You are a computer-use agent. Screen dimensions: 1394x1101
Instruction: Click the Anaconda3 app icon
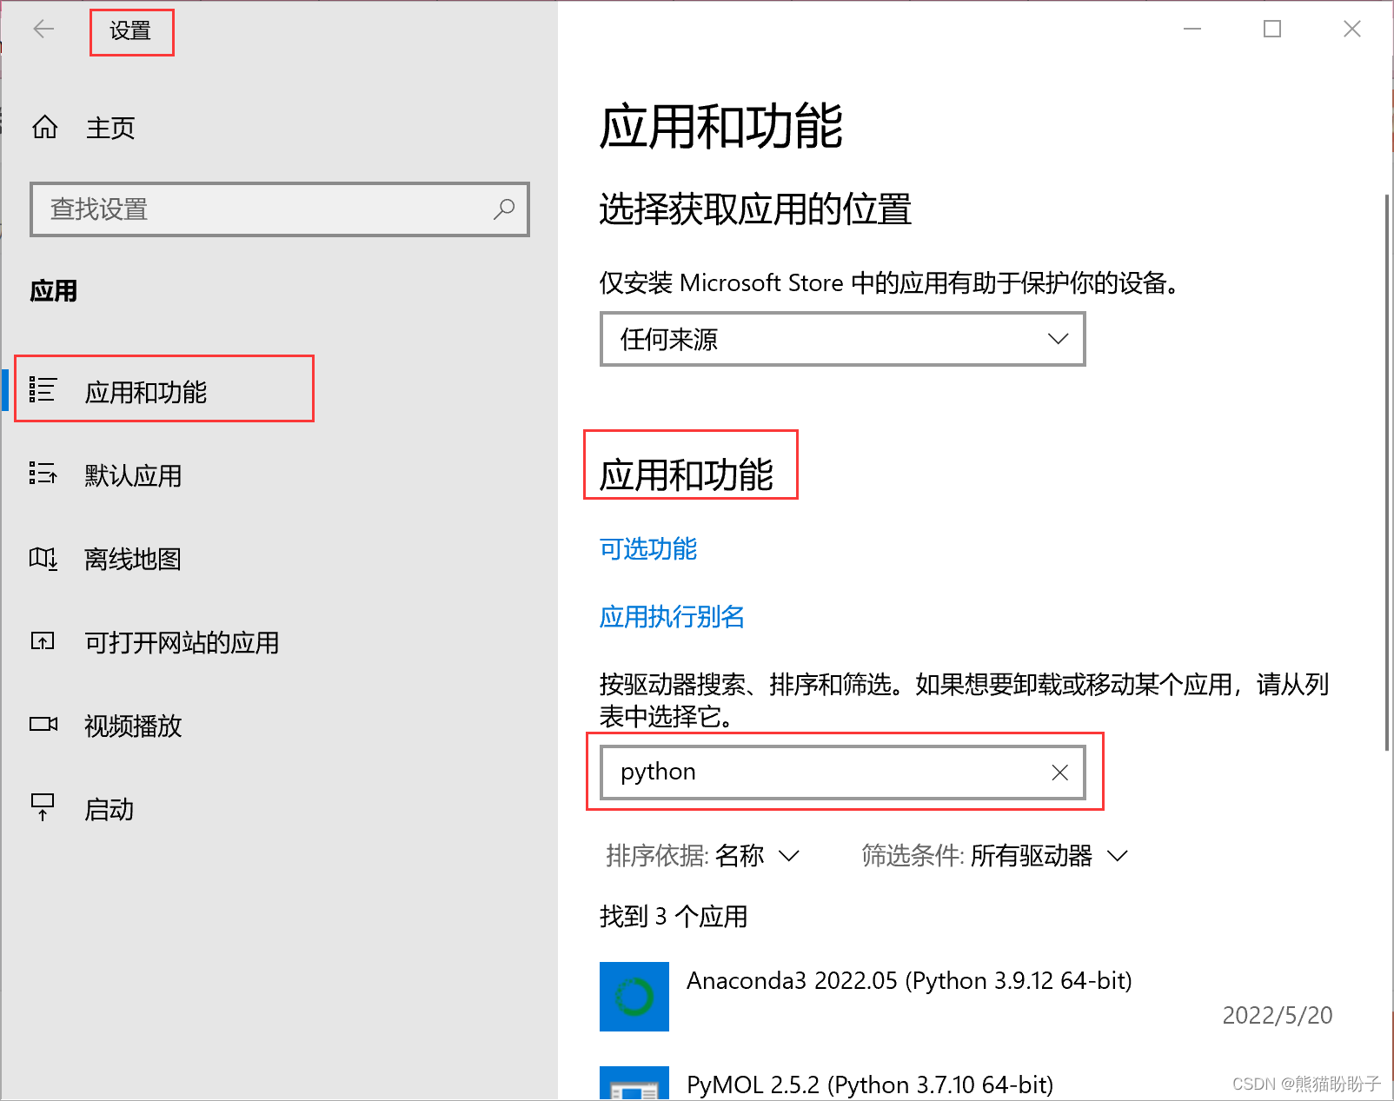pyautogui.click(x=634, y=997)
